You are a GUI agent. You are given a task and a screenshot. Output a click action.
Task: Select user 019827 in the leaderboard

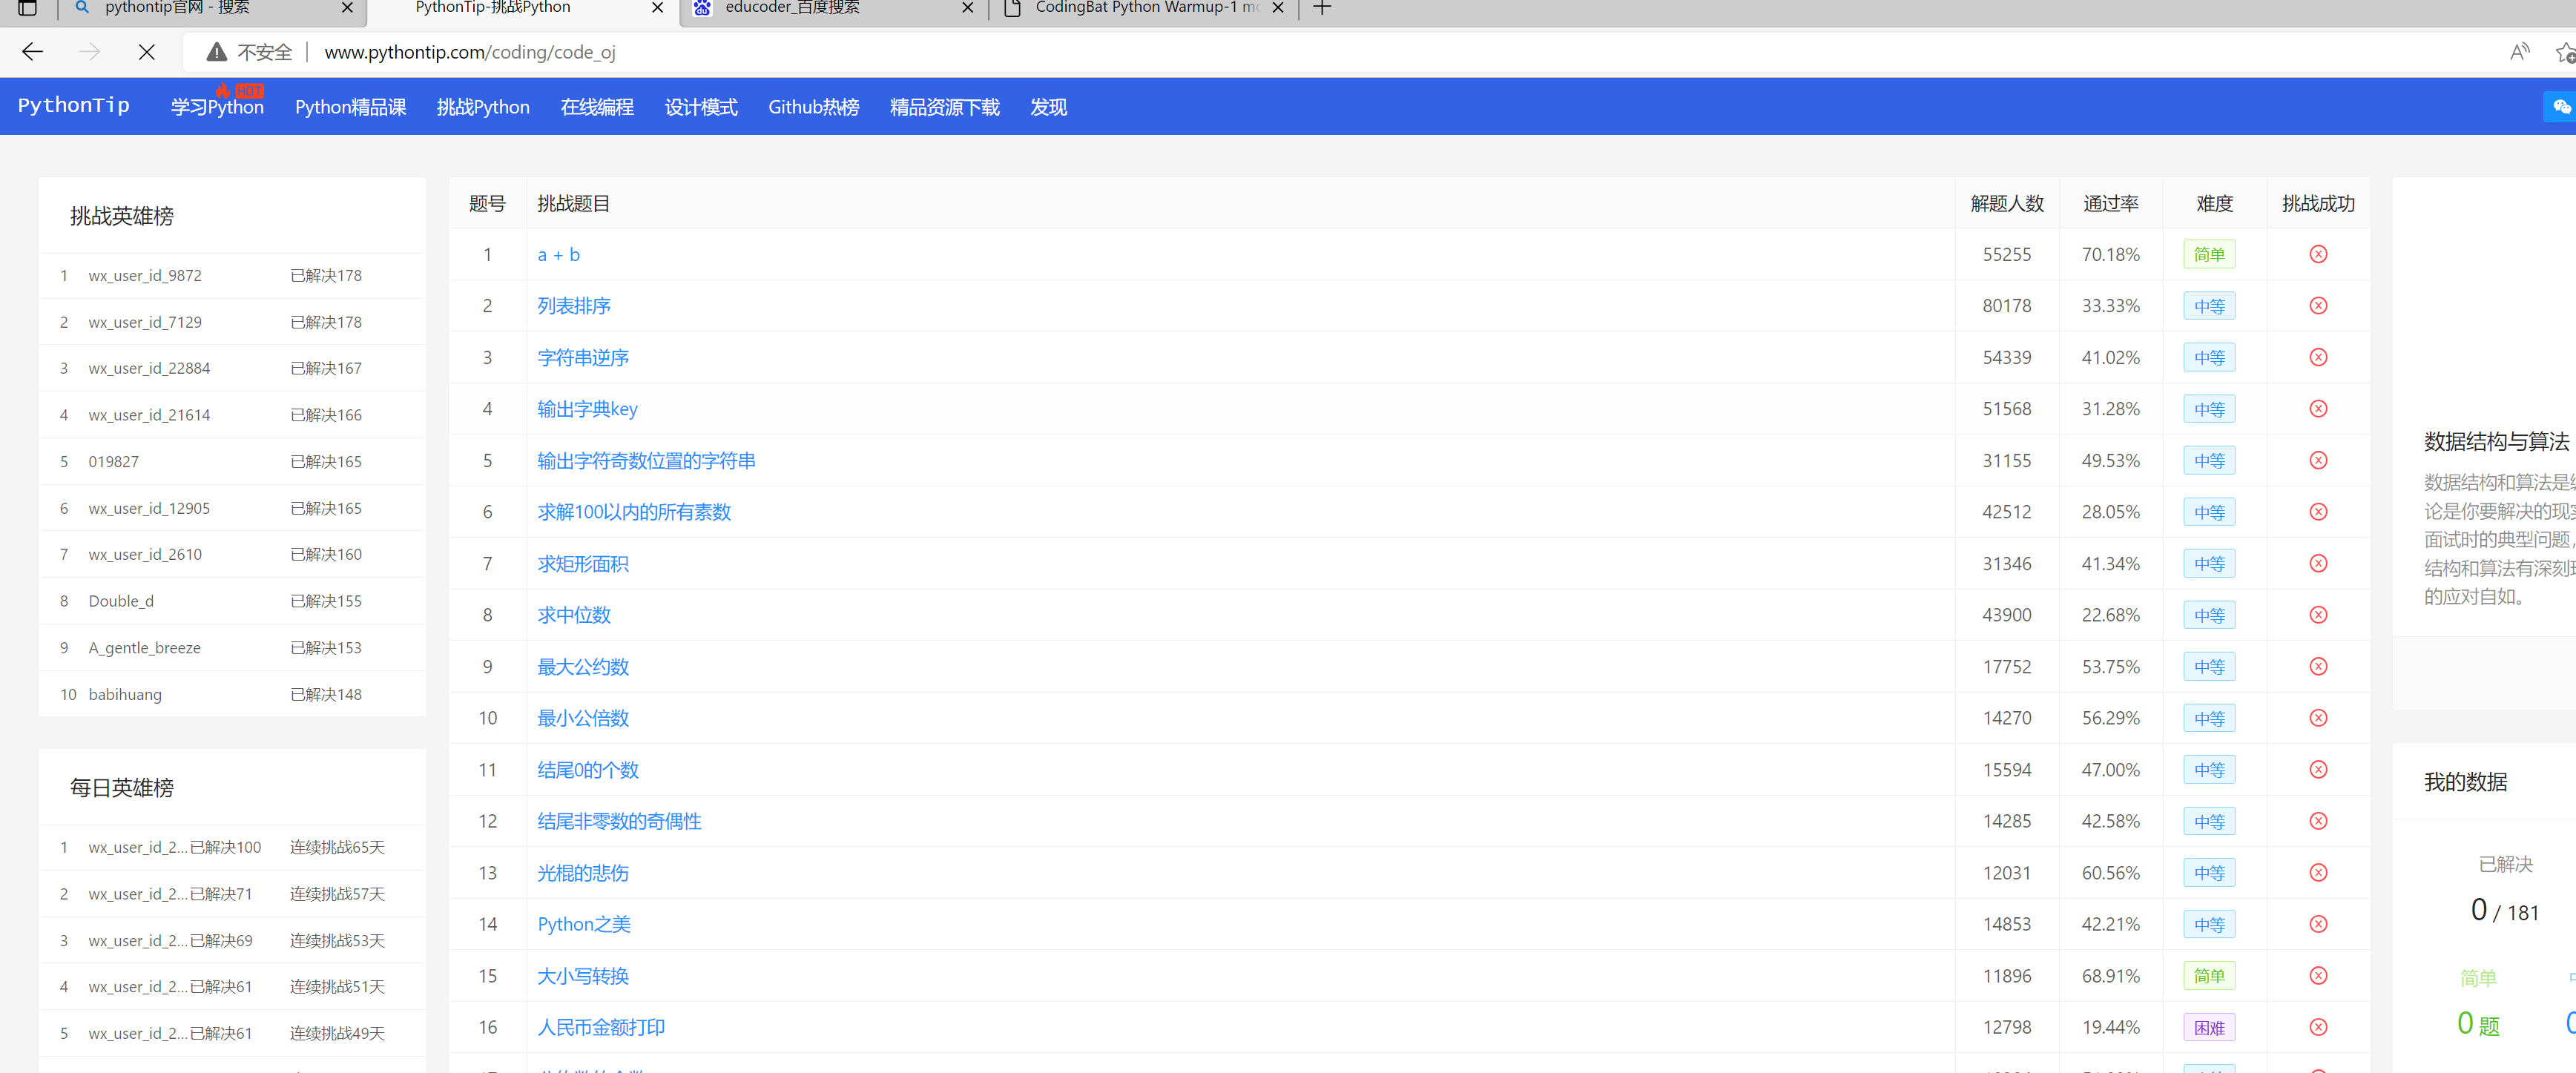(113, 461)
